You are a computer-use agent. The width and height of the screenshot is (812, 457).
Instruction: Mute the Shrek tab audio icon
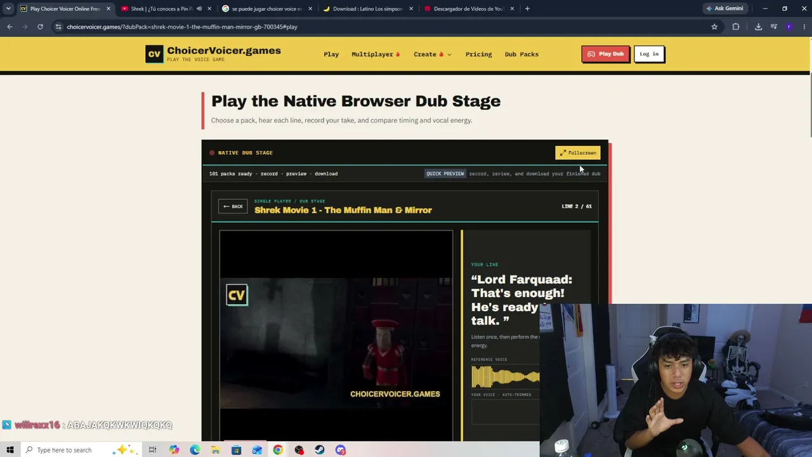[199, 9]
